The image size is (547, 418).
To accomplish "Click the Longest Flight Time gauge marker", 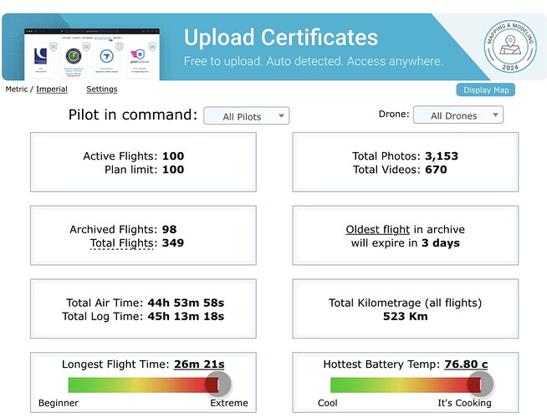I will click(x=218, y=385).
